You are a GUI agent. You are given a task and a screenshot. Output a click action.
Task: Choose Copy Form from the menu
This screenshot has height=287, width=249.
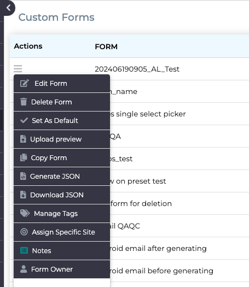(x=62, y=158)
